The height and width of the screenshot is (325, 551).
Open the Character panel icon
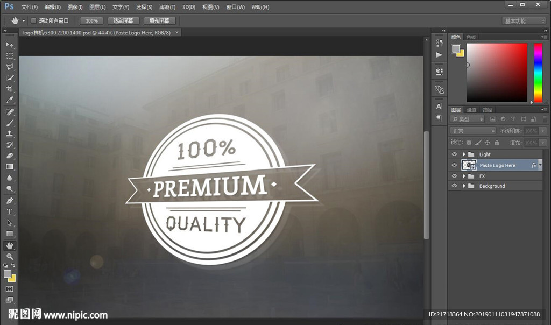click(x=439, y=107)
